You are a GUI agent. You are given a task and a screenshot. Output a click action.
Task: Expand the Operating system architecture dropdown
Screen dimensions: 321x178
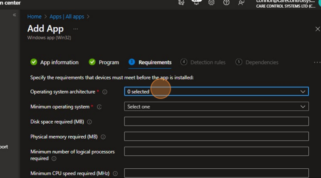tap(216, 92)
